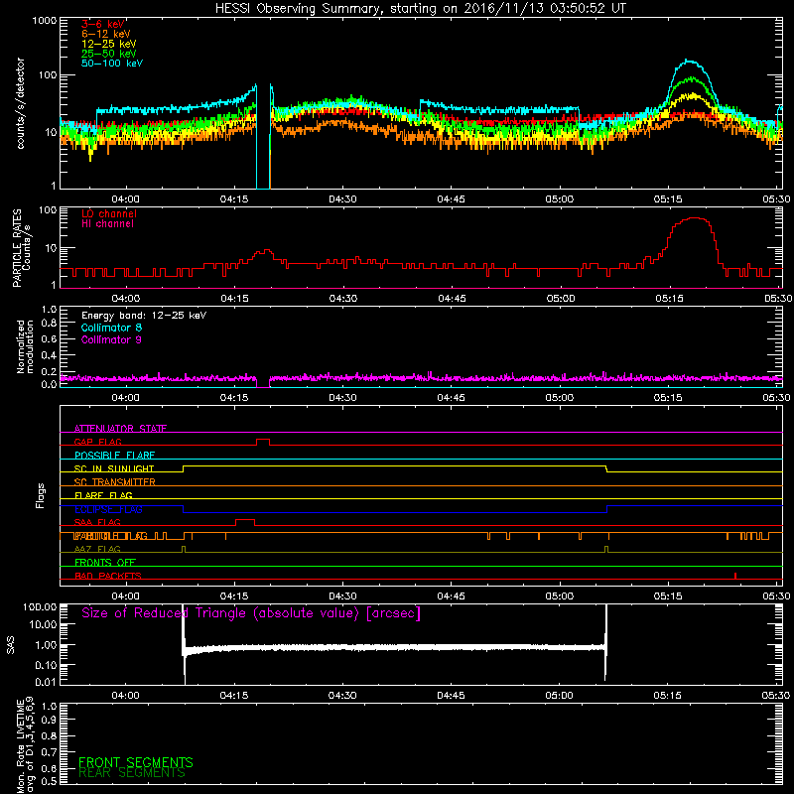The height and width of the screenshot is (794, 794).
Task: Click the red spike on the BAD PACKETS line
Action: [x=735, y=576]
